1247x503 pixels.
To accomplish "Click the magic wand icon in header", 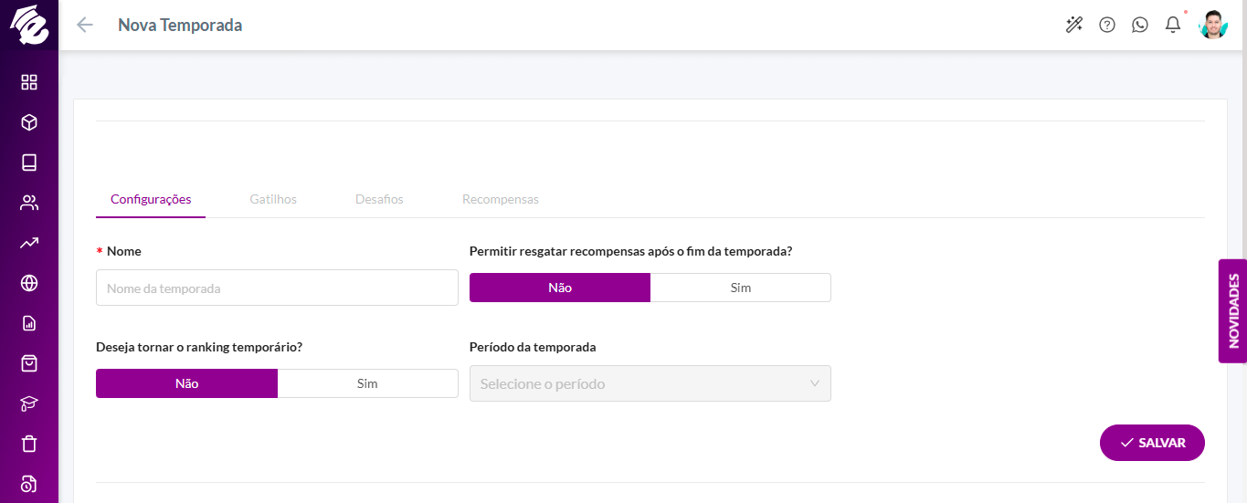I will click(x=1074, y=25).
